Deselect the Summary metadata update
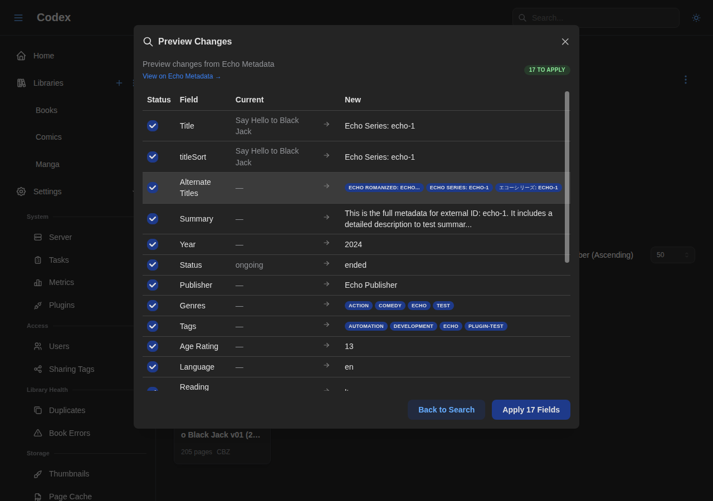 pos(152,218)
